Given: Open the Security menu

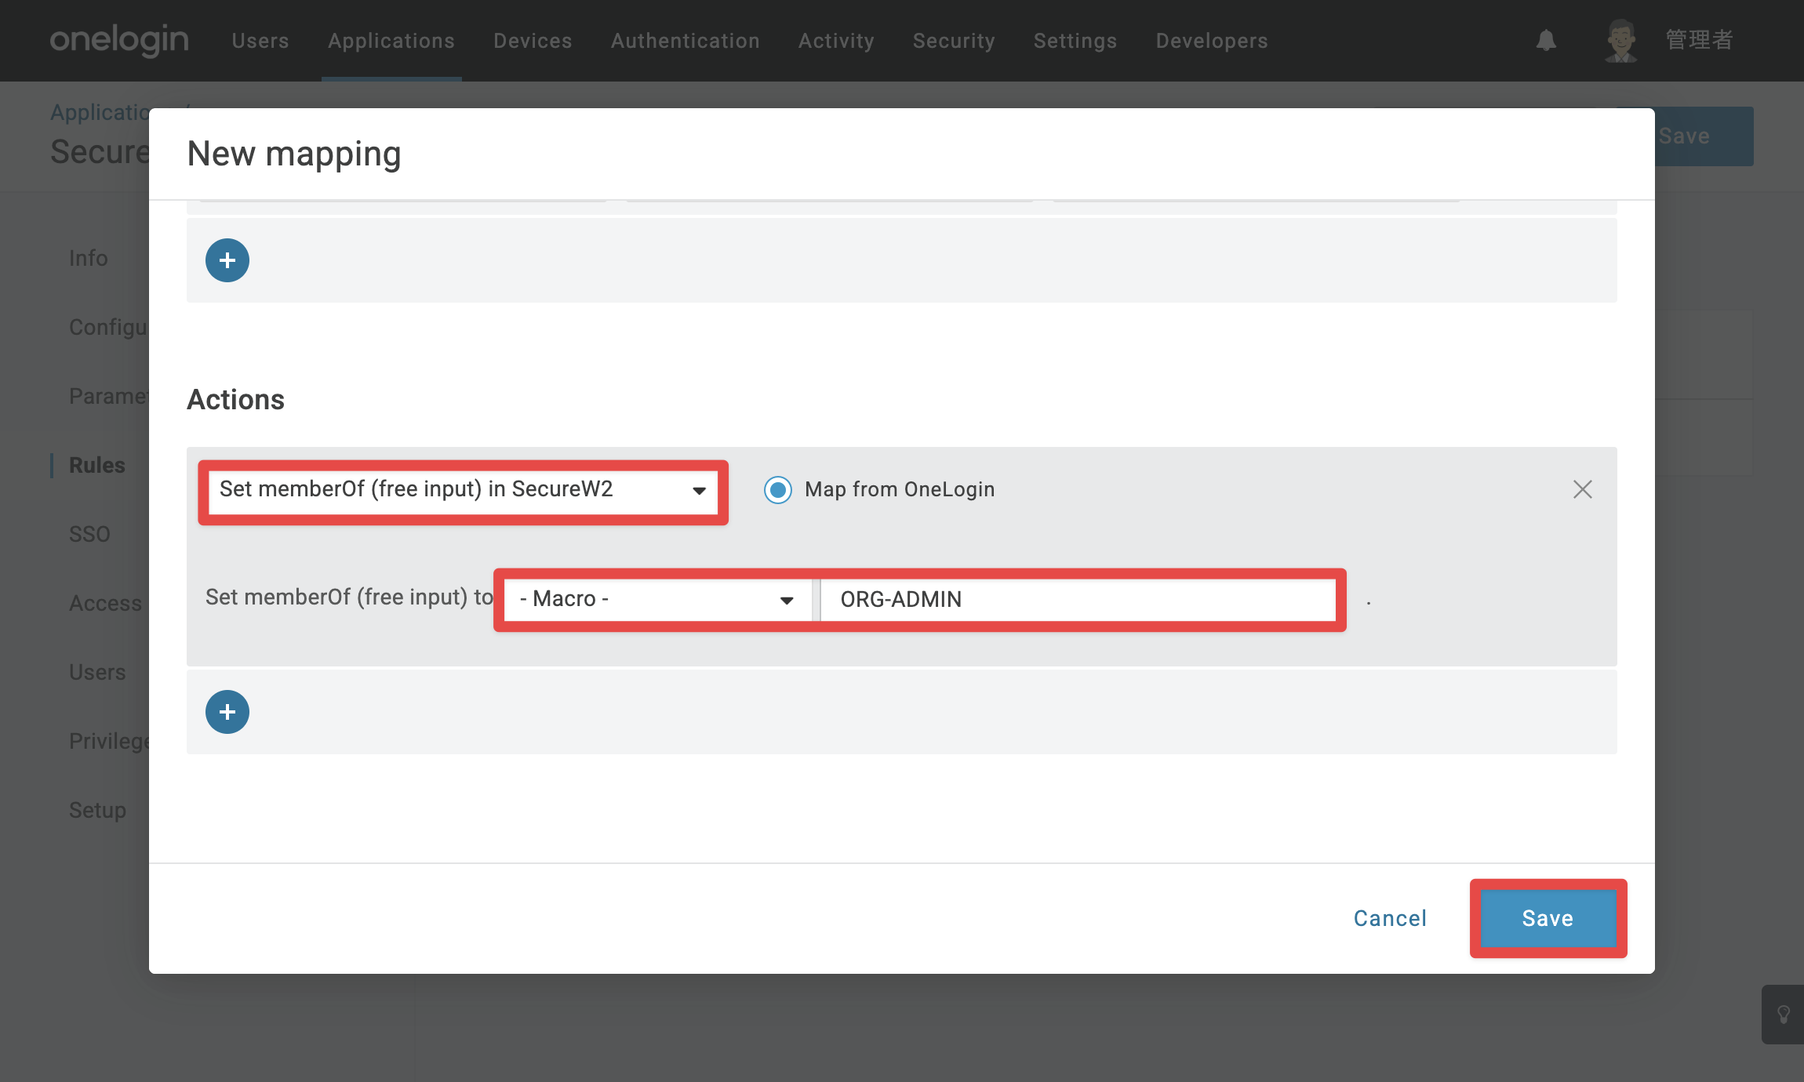Looking at the screenshot, I should [x=954, y=41].
